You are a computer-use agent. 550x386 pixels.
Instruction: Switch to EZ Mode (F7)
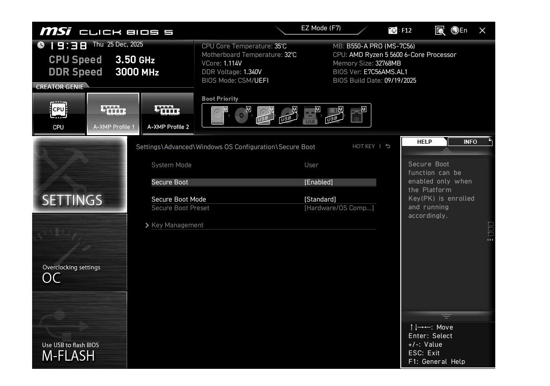(x=321, y=28)
